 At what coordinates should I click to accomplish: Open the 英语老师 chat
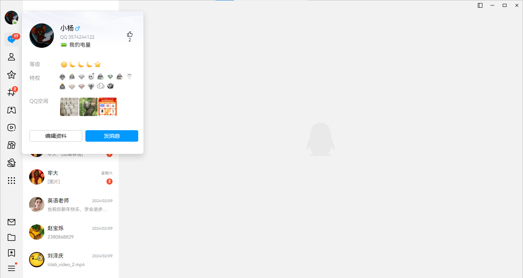[71, 204]
